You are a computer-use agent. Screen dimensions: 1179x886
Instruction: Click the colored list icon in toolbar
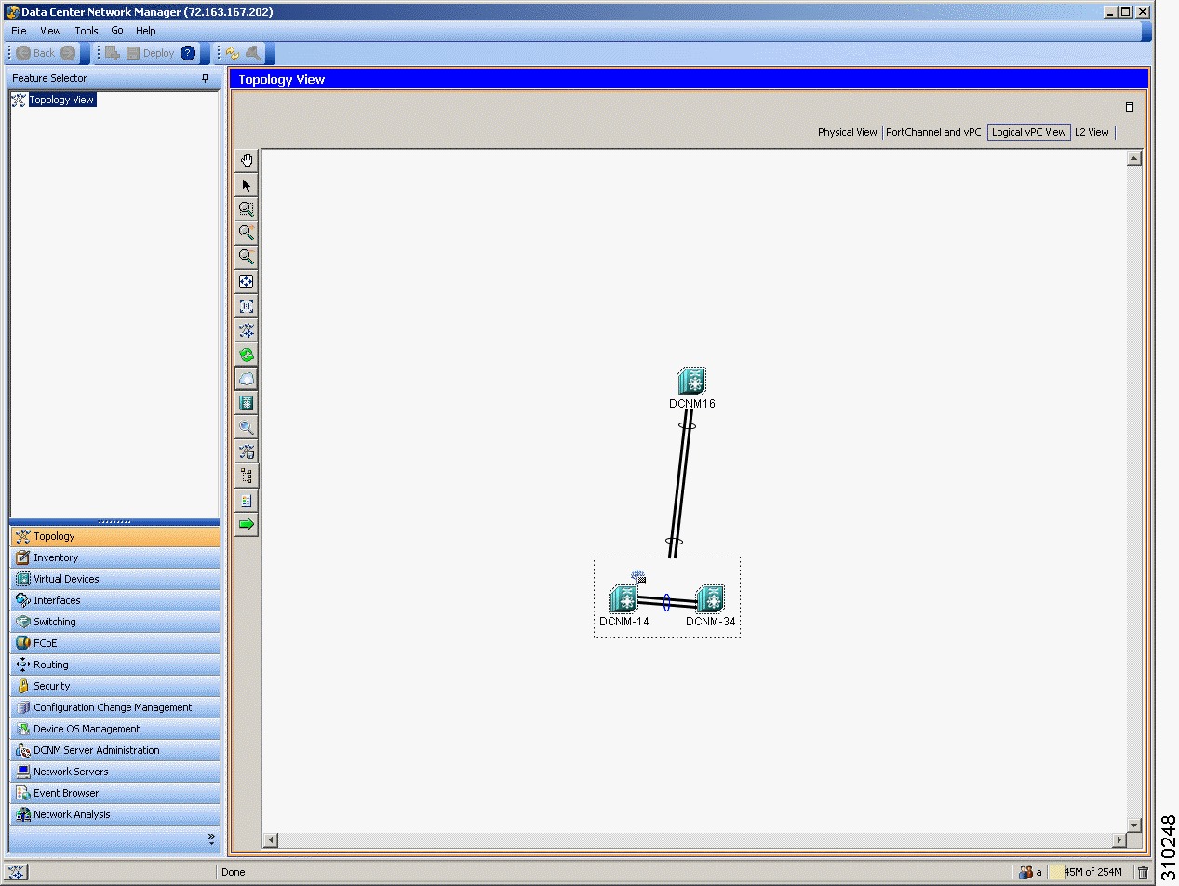tap(247, 501)
